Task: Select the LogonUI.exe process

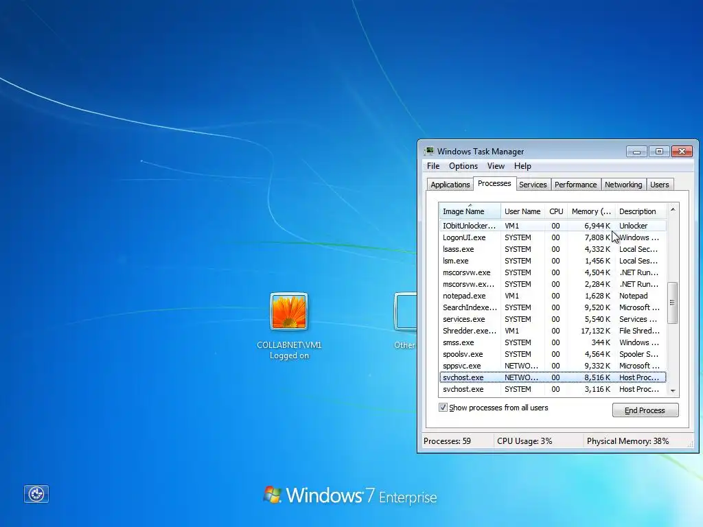Action: pyautogui.click(x=553, y=237)
